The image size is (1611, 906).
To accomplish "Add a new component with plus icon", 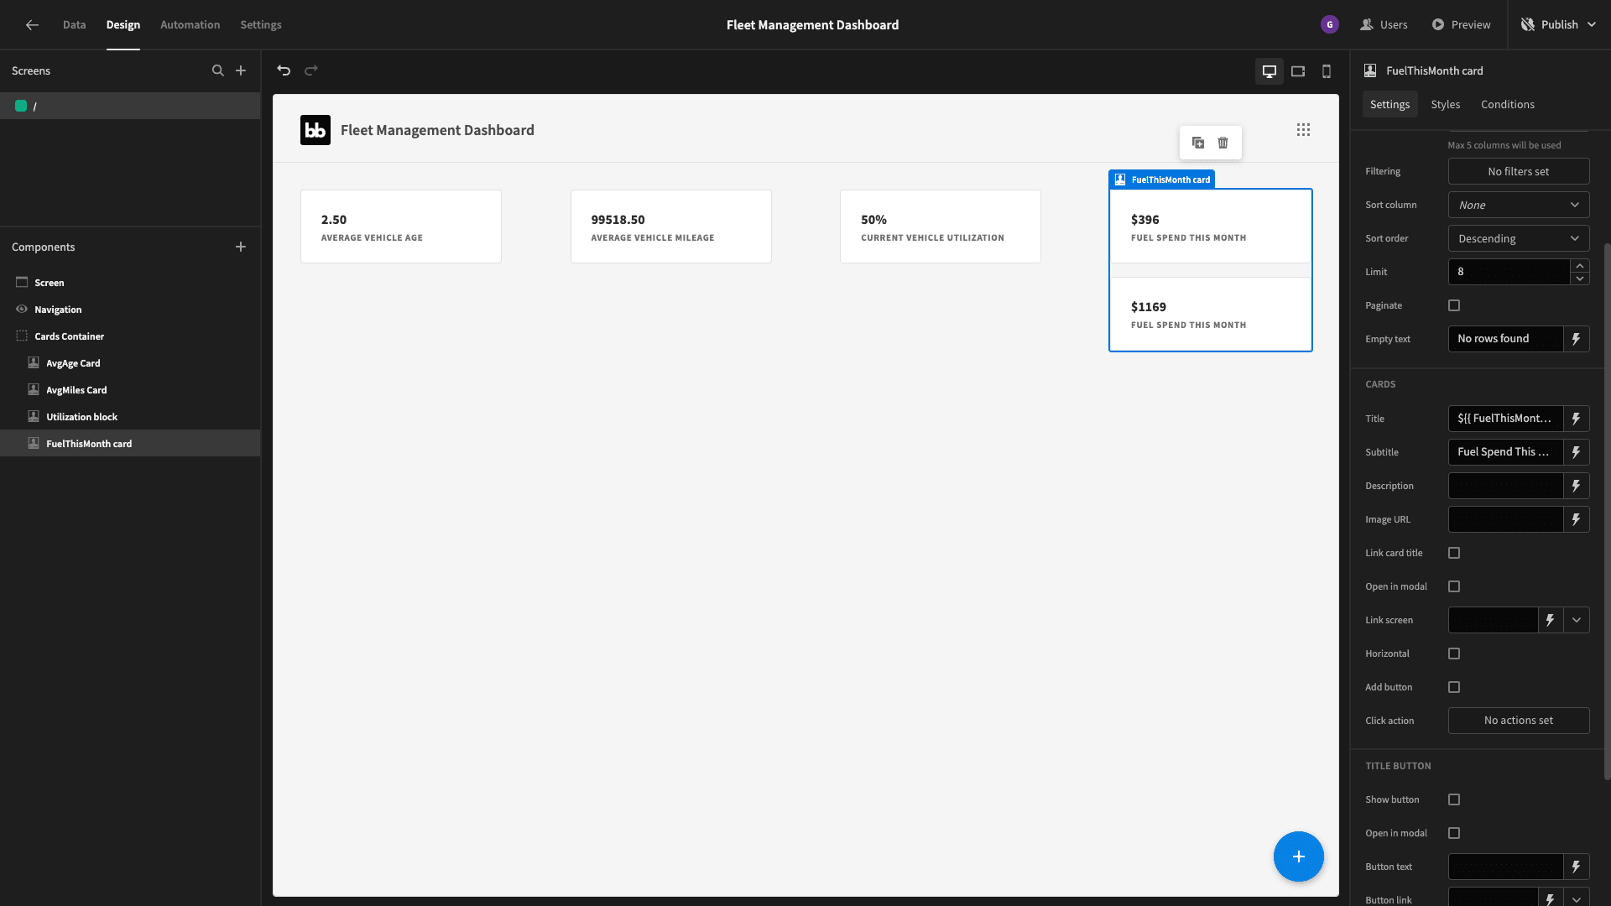I will (241, 247).
